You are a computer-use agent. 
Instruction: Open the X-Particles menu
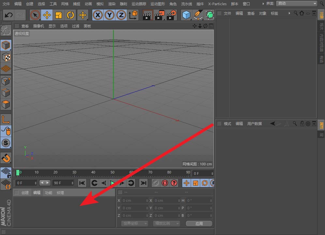coord(217,4)
